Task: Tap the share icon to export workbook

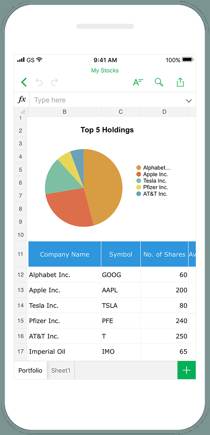Action: pos(180,82)
